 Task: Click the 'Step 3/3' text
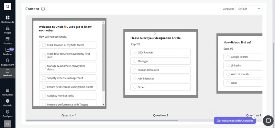(x=228, y=49)
